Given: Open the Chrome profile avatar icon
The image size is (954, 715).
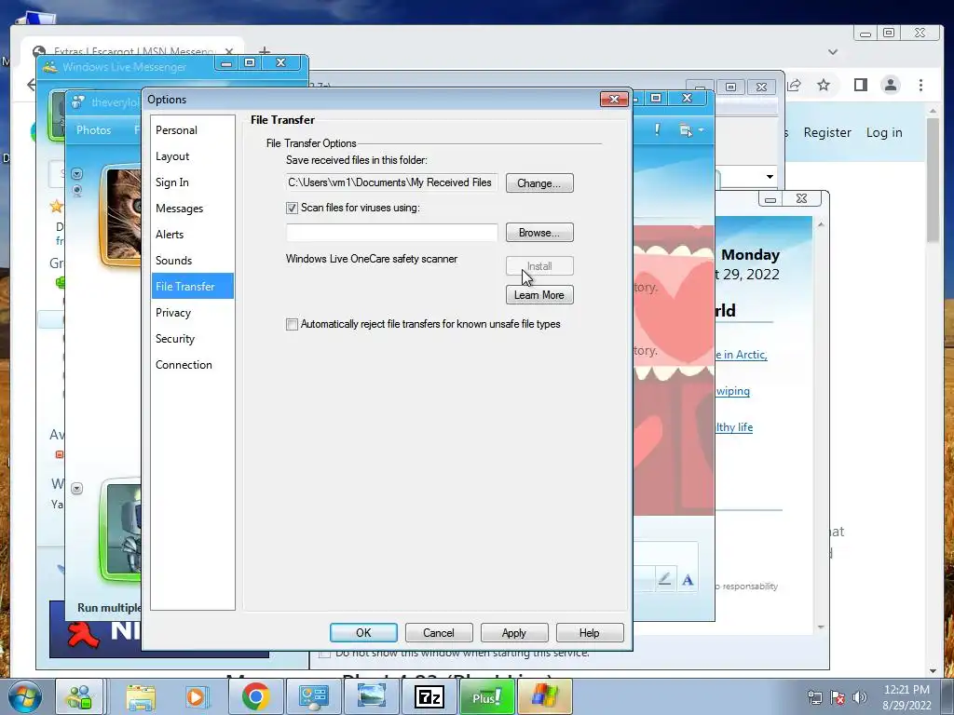Looking at the screenshot, I should 891,85.
